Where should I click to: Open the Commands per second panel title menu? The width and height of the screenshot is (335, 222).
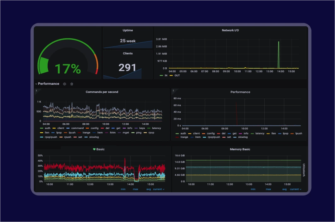pos(102,92)
